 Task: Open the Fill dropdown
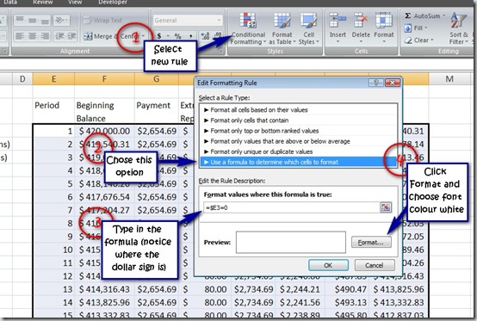coord(416,28)
